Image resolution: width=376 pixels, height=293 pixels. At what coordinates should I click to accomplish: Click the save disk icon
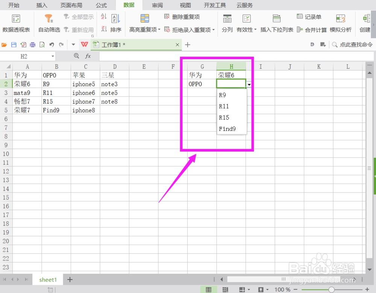coord(14,45)
